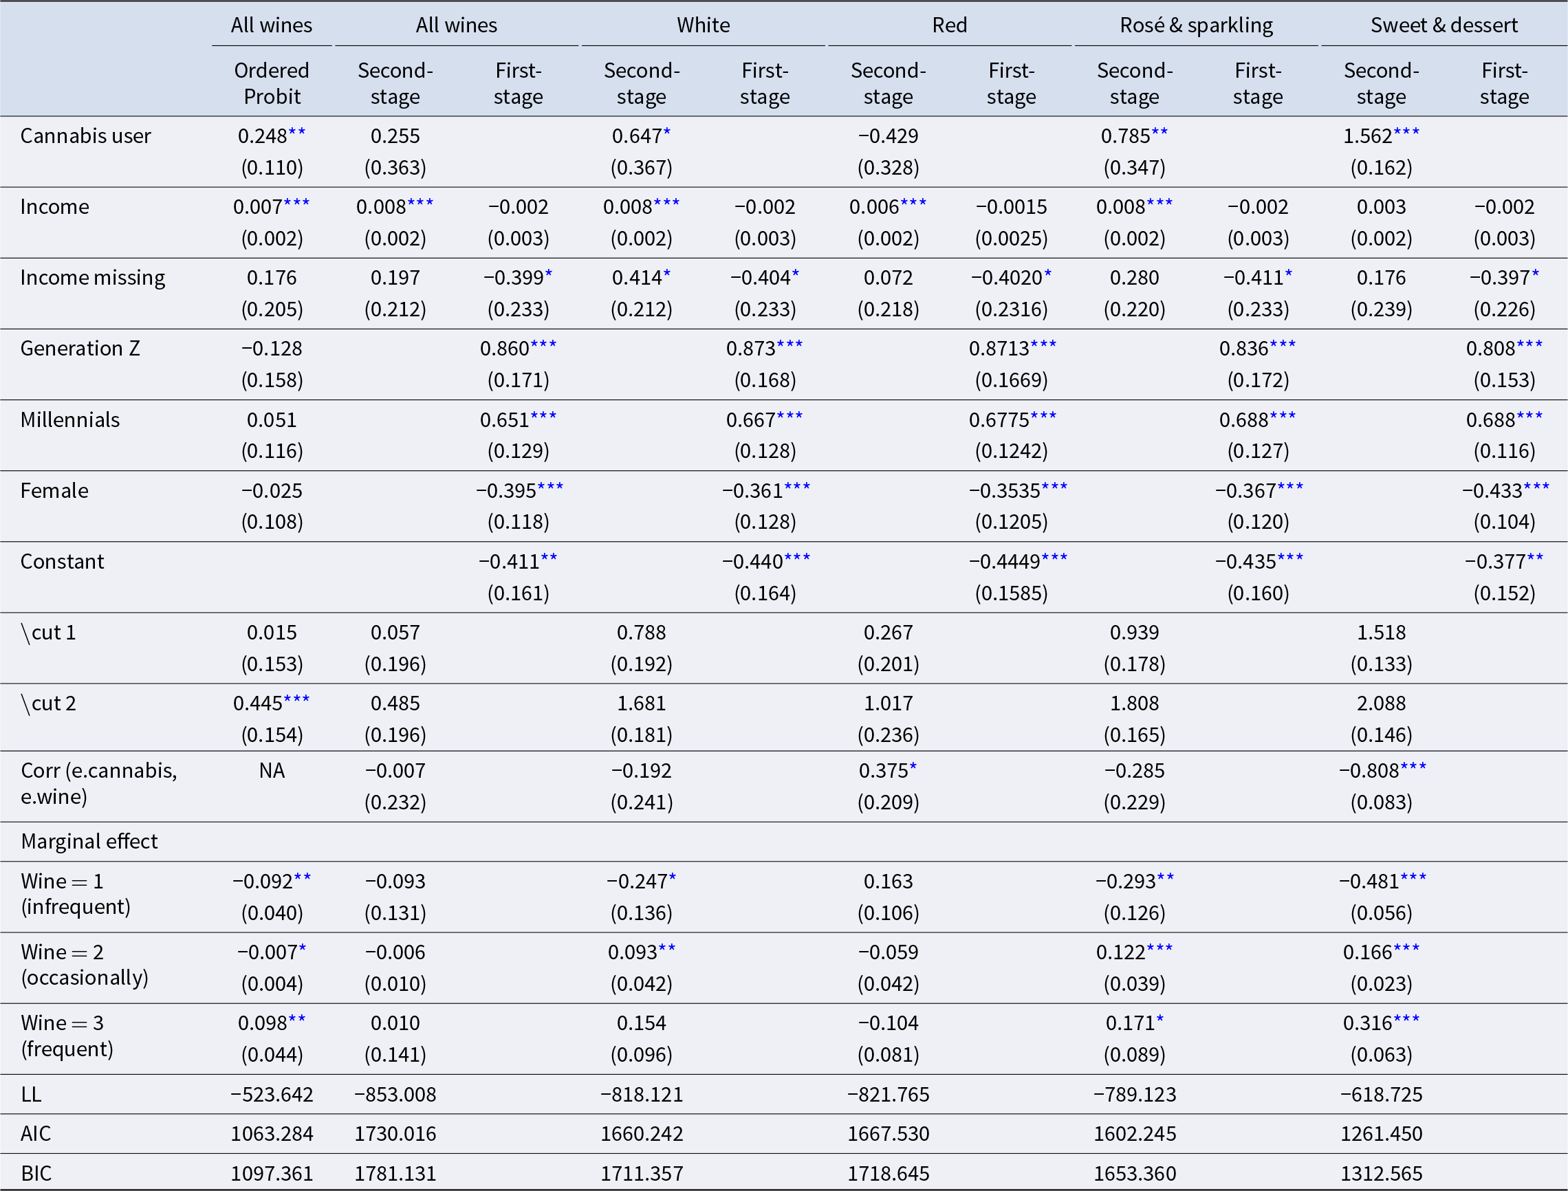1568x1191 pixels.
Task: Select the 1.562*** cannabis user coefficient
Action: (x=1380, y=135)
